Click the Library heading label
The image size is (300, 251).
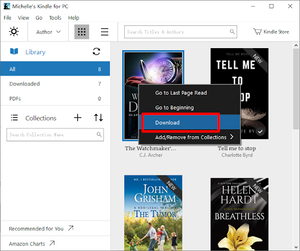point(35,52)
